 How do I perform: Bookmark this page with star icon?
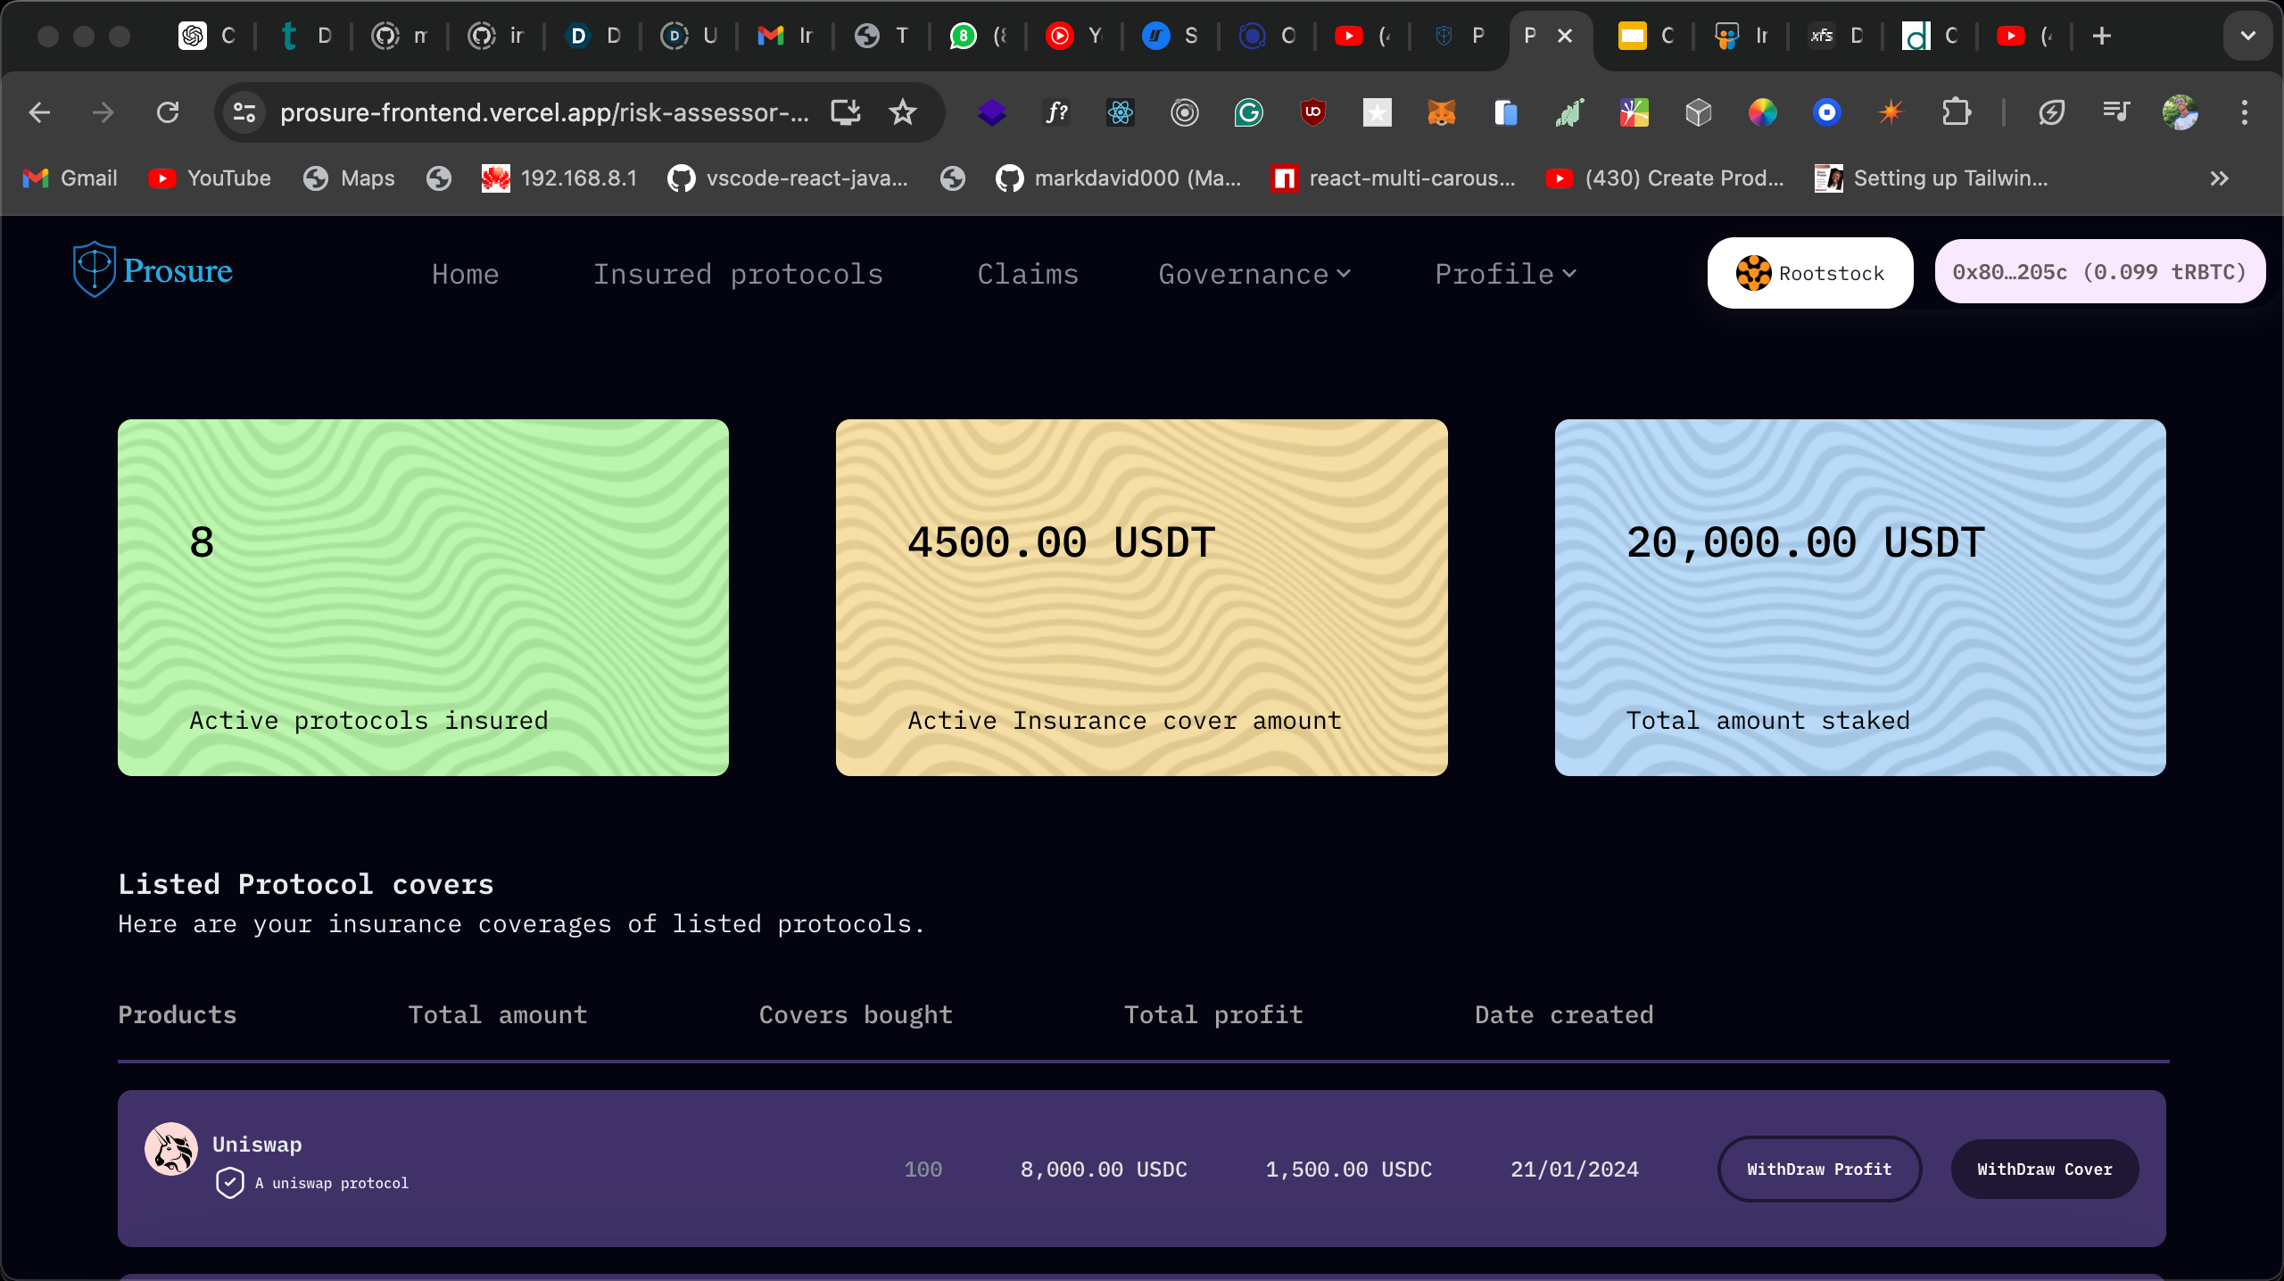(x=903, y=112)
